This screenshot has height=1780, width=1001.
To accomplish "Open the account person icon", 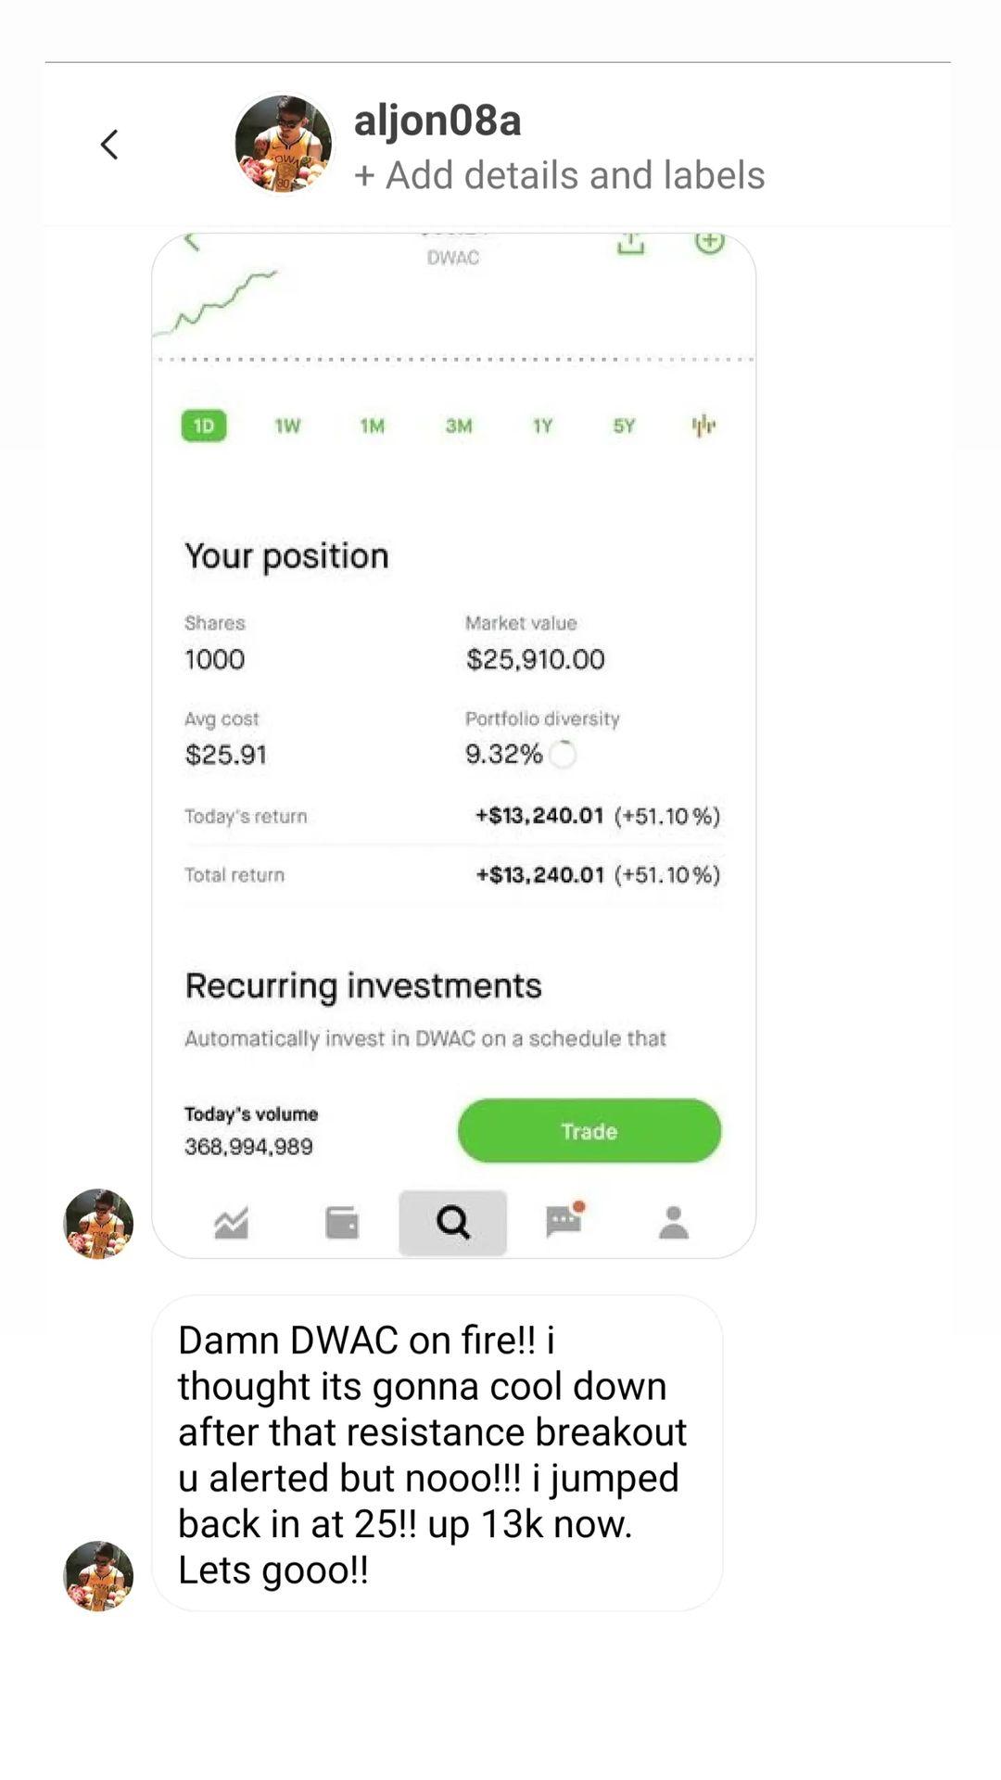I will [x=674, y=1223].
